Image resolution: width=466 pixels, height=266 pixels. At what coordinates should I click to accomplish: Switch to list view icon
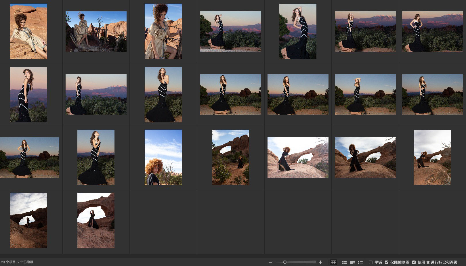coord(360,262)
